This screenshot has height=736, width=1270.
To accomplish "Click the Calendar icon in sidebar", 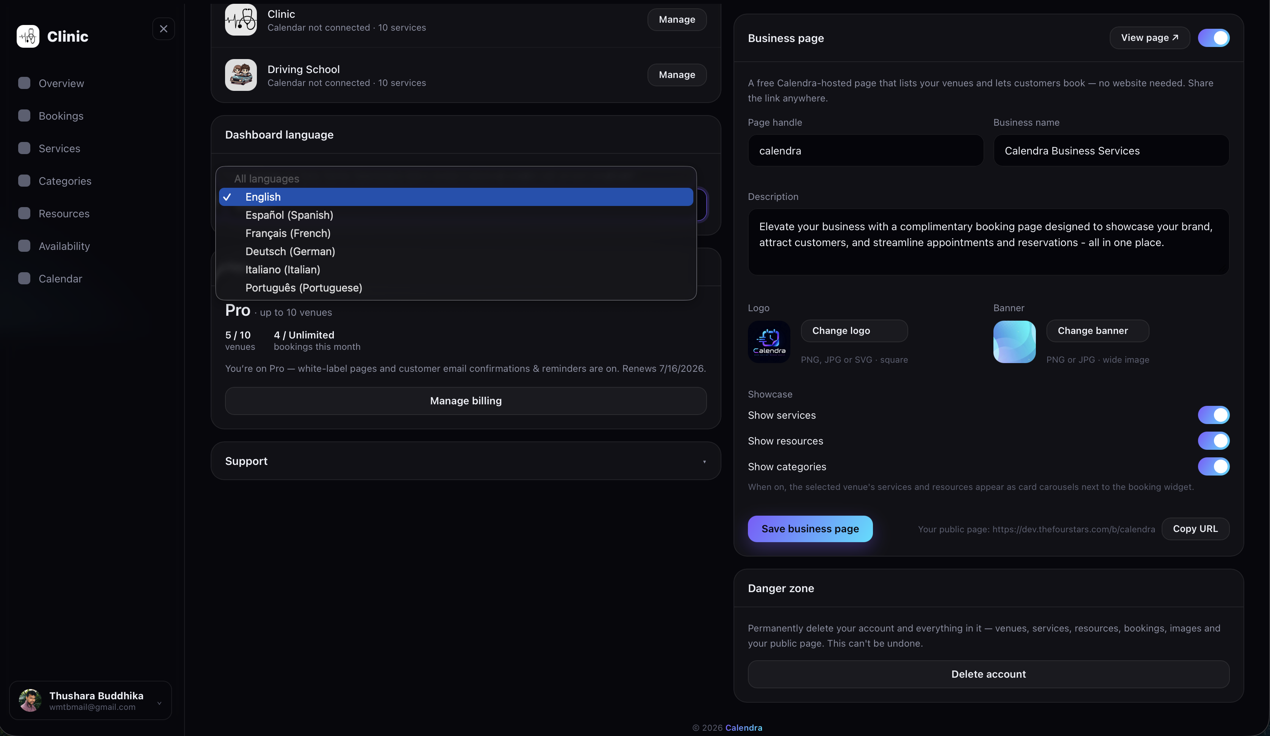I will [24, 279].
